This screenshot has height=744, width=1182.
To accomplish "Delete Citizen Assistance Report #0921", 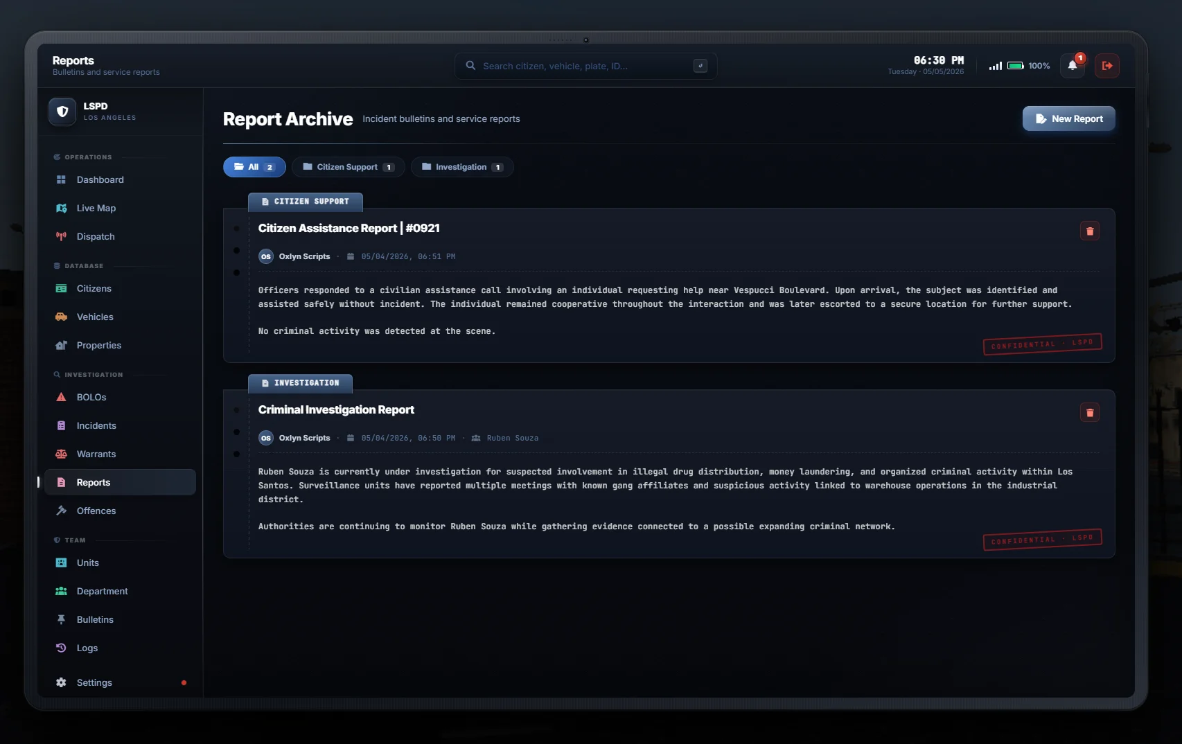I will click(x=1089, y=231).
